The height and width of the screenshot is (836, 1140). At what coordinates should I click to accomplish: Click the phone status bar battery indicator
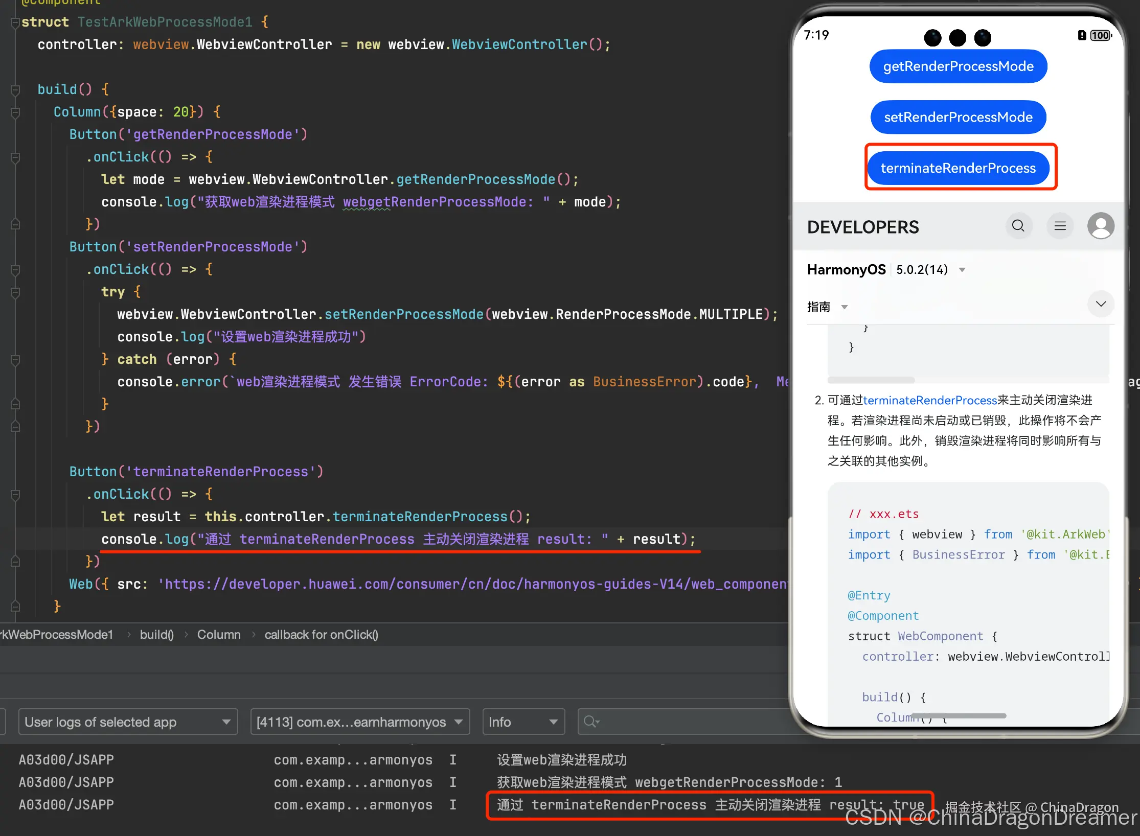pos(1100,35)
